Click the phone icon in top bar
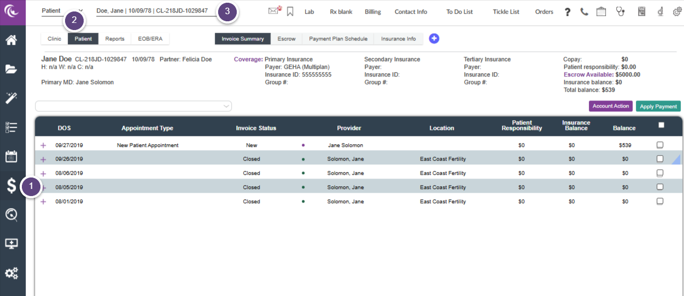 click(x=584, y=11)
